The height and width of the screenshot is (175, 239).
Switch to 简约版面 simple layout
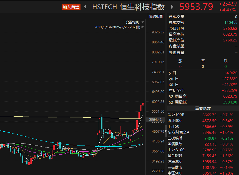point(156,16)
